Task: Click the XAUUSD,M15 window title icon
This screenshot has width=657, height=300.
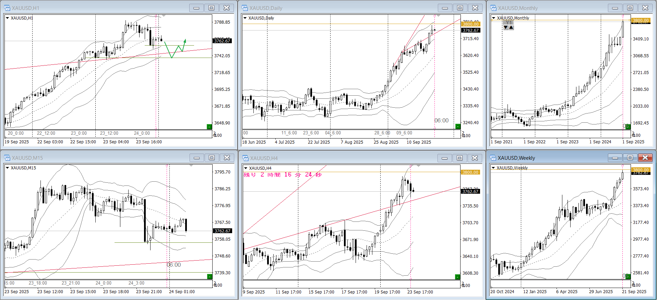Action: tap(7, 158)
